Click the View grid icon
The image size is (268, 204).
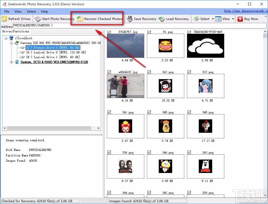click(x=218, y=19)
